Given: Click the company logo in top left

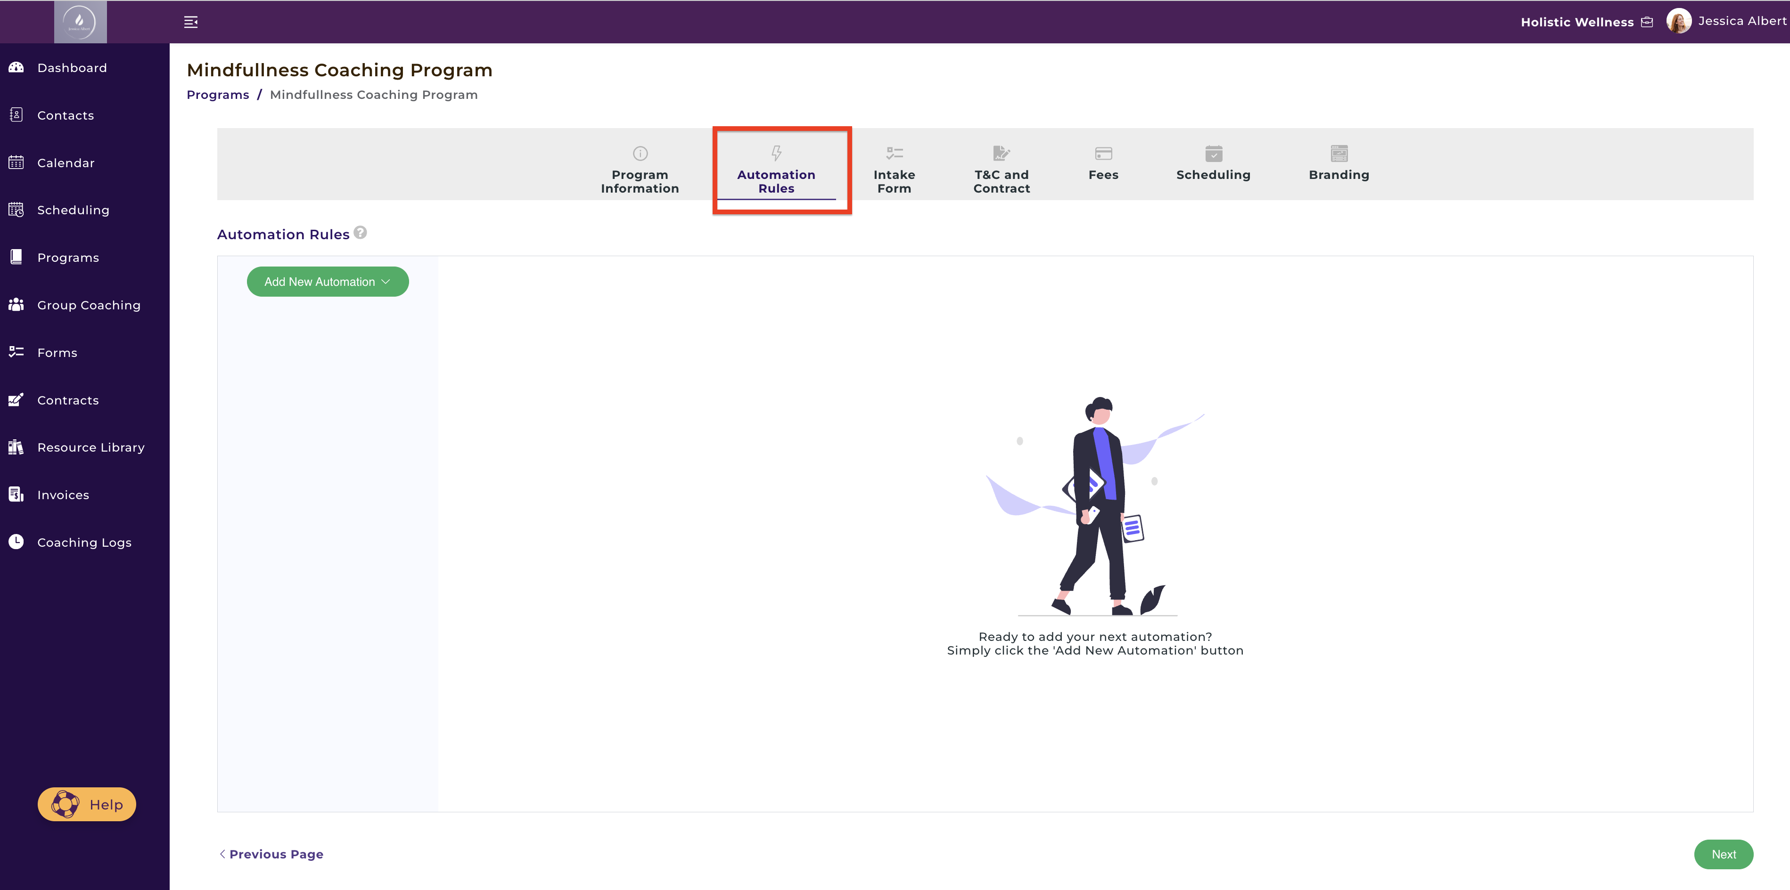Looking at the screenshot, I should 81,22.
